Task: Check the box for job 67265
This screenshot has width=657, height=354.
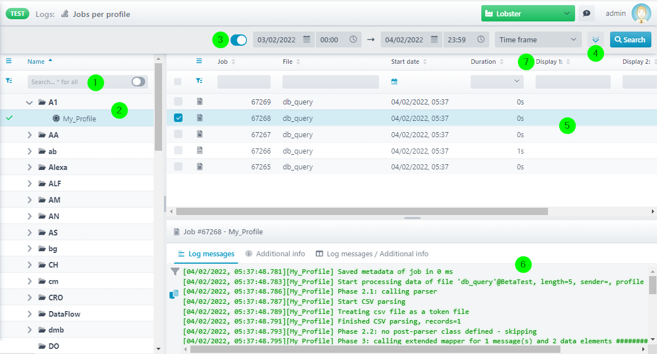Action: click(x=178, y=167)
